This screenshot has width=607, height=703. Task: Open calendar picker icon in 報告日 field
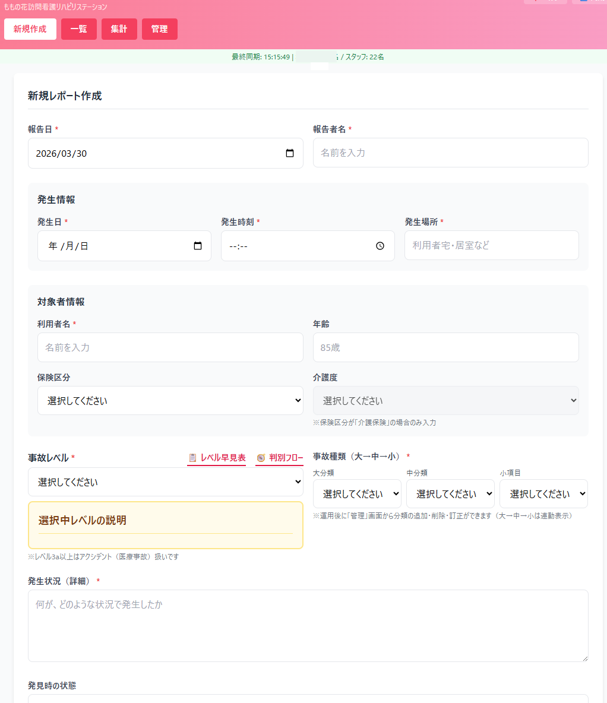pyautogui.click(x=290, y=153)
